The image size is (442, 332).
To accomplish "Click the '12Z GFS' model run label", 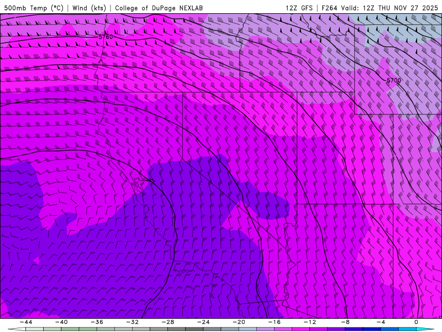I will click(299, 8).
